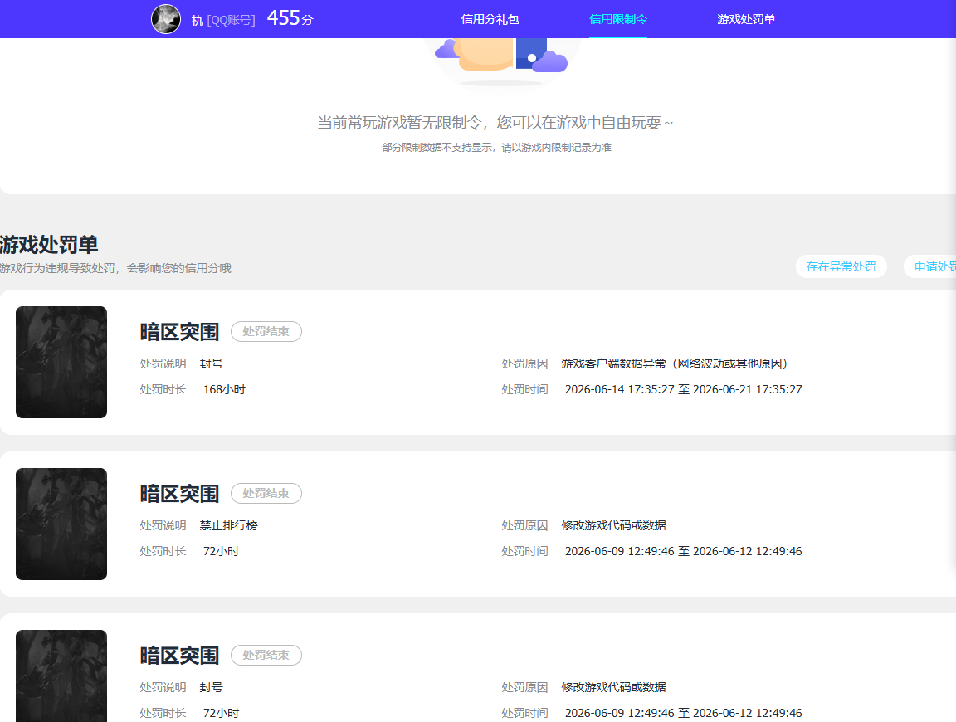This screenshot has width=956, height=722.
Task: Open game thumbnail for 168小时 penalty
Action: pos(61,362)
